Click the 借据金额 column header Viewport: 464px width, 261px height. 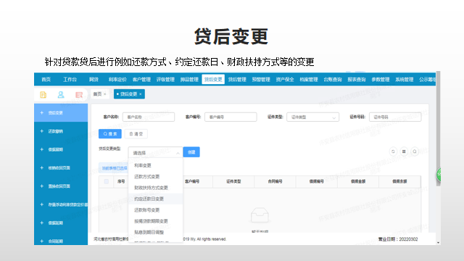(x=358, y=181)
